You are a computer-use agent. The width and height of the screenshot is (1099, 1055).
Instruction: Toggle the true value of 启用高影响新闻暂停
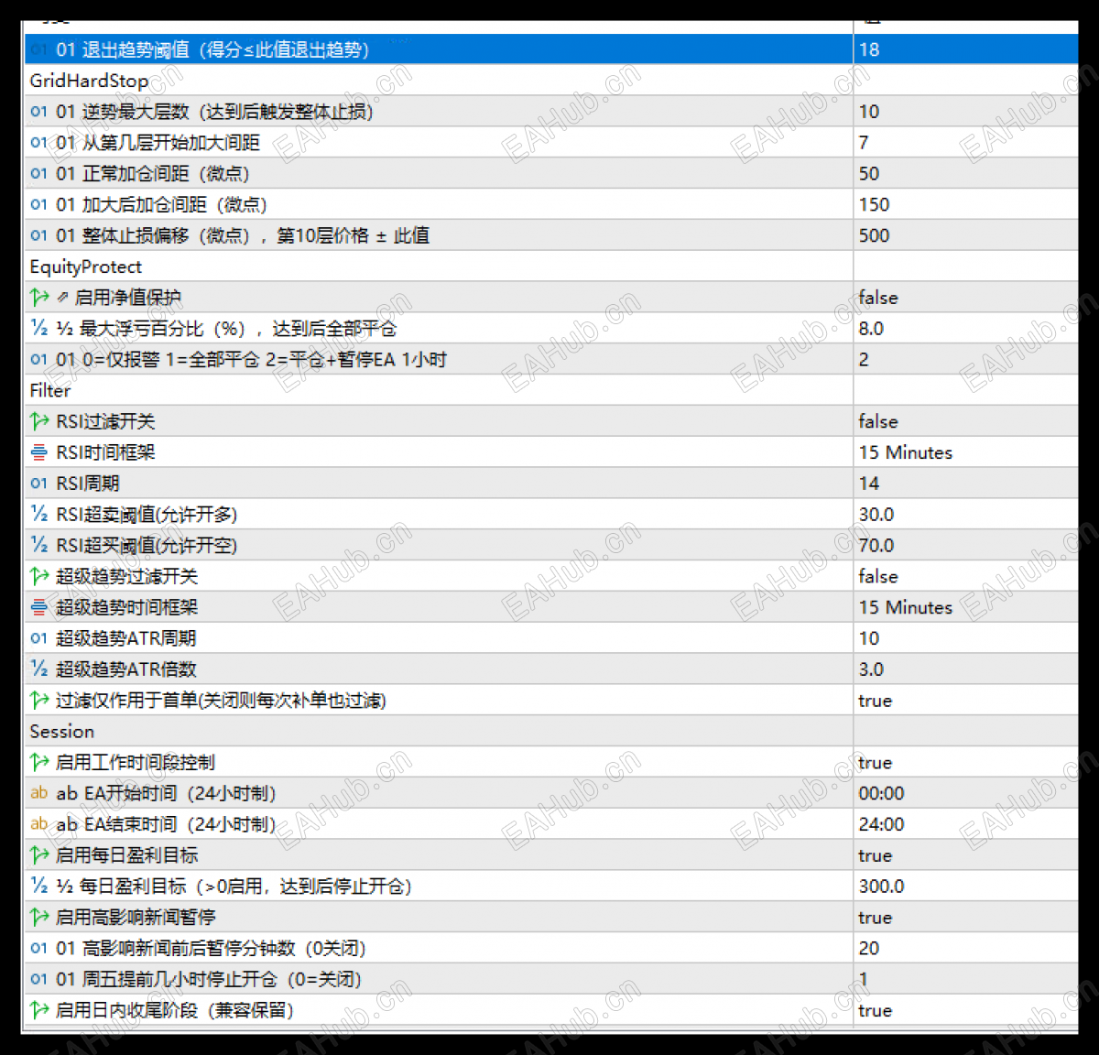[x=876, y=918]
